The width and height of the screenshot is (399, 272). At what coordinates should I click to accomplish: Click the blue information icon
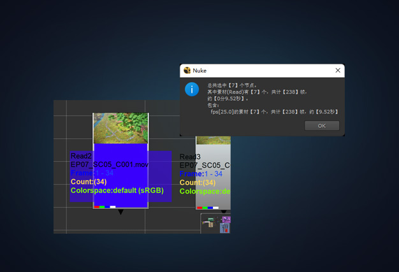(x=192, y=90)
